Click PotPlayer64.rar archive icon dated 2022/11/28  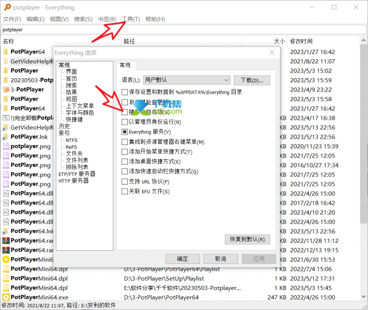[6, 240]
